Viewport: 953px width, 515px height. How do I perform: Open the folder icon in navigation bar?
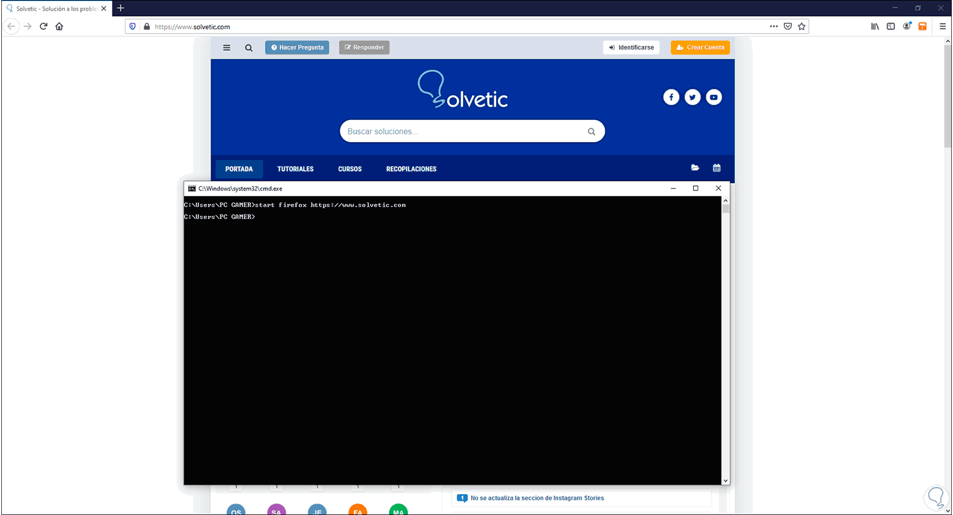click(695, 168)
